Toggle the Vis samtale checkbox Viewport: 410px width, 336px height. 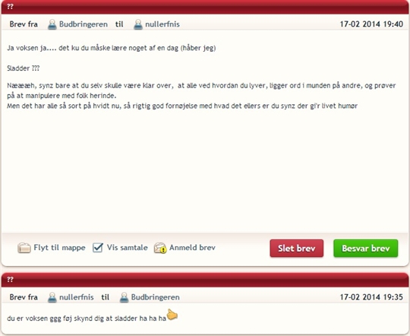[x=97, y=248]
